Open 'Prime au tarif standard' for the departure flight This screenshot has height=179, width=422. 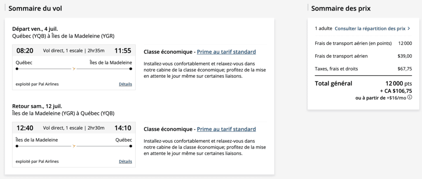226,52
